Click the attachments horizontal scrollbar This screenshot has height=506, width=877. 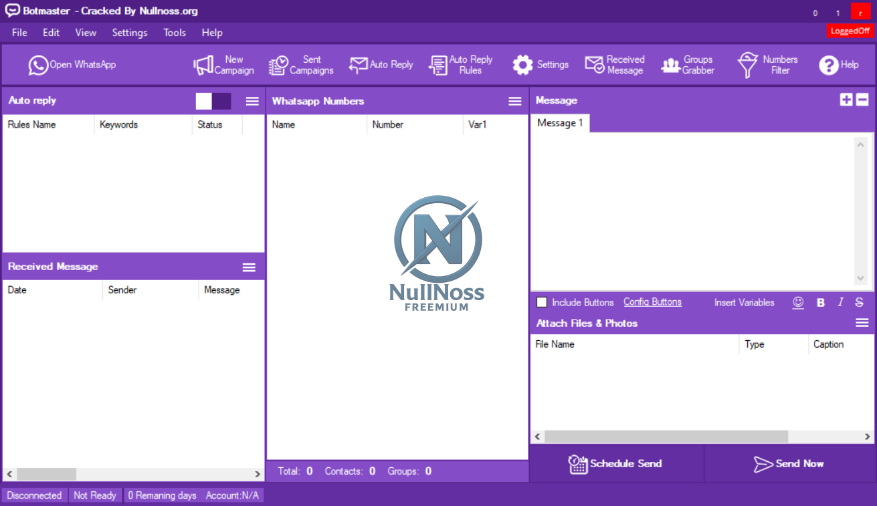coord(666,436)
